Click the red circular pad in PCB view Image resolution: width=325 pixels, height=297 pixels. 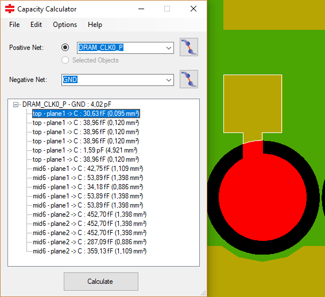click(262, 197)
